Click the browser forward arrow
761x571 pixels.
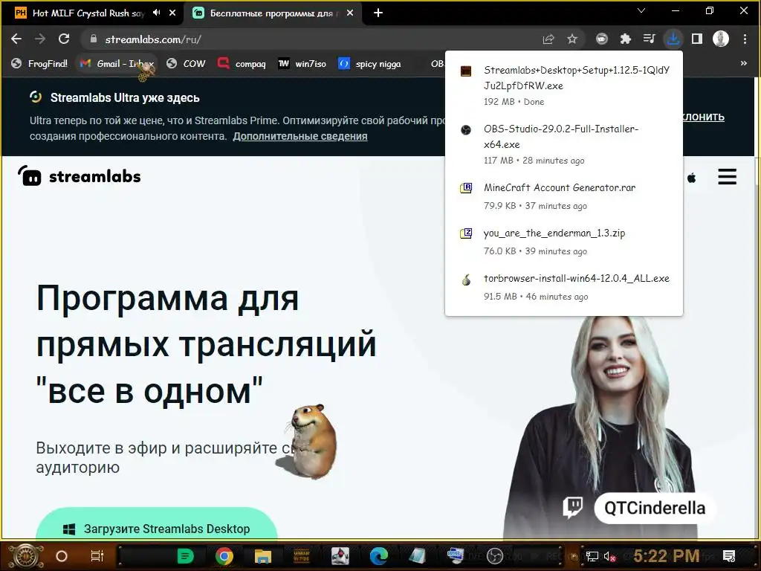(40, 39)
